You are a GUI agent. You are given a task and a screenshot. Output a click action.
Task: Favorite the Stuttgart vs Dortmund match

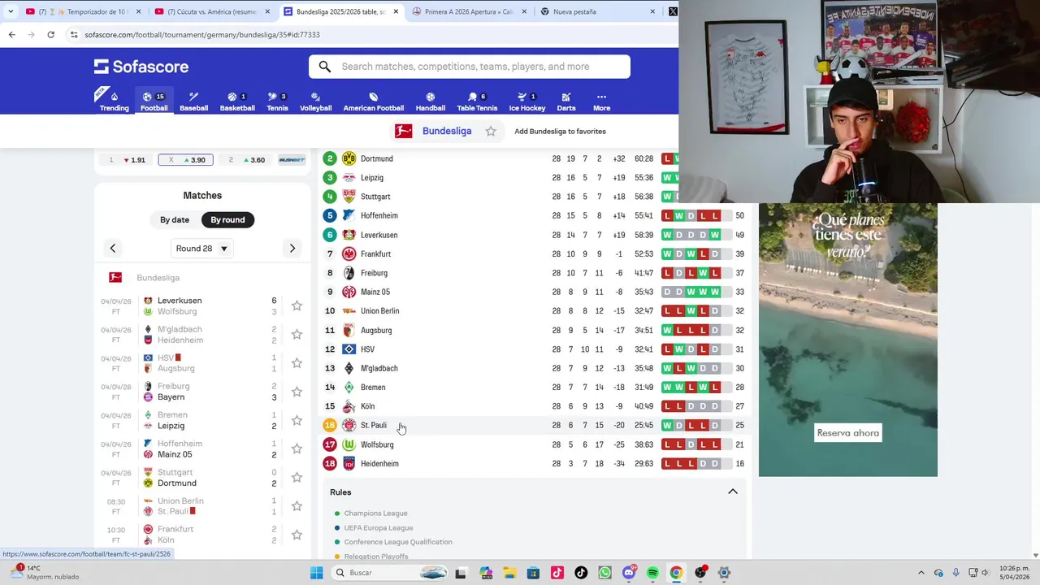point(297,477)
